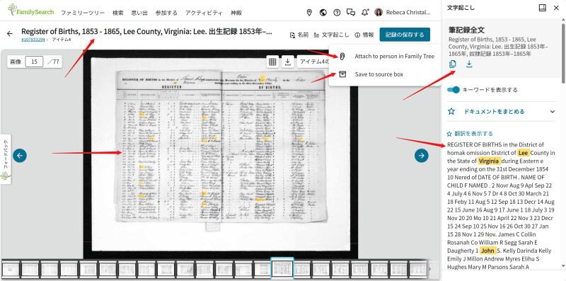
Task: Open the 記録の保存する menu button
Action: click(405, 35)
